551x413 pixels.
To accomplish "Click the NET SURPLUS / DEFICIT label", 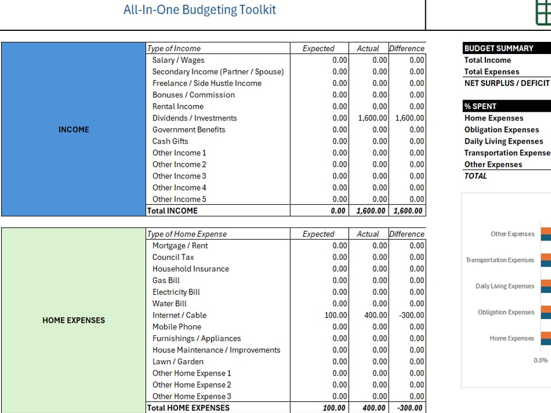I will (x=507, y=83).
